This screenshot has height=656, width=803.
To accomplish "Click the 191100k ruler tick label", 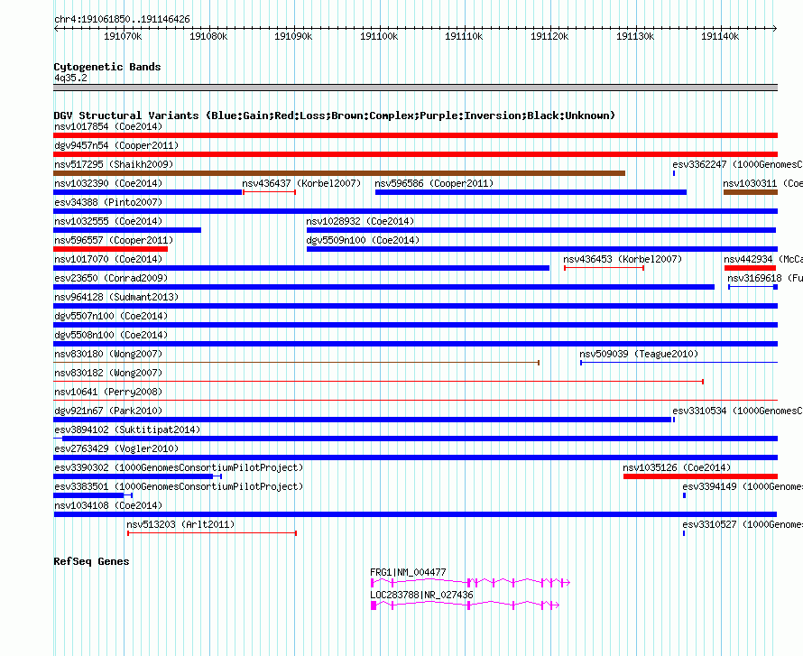I will [x=379, y=36].
